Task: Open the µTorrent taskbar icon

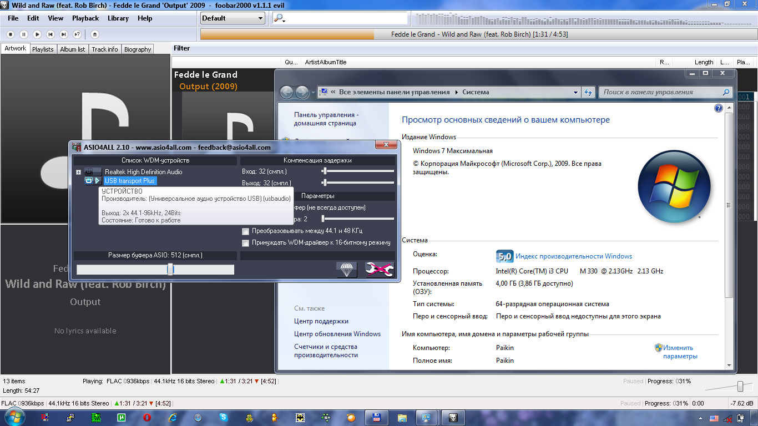Action: pyautogui.click(x=122, y=417)
